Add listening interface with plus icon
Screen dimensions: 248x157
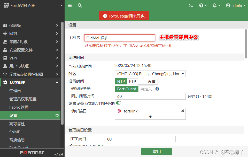click(150, 117)
